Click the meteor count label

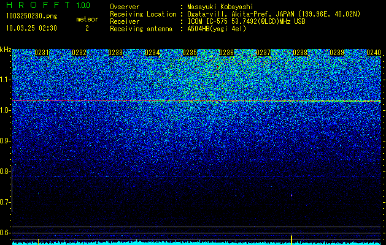pyautogui.click(x=87, y=19)
